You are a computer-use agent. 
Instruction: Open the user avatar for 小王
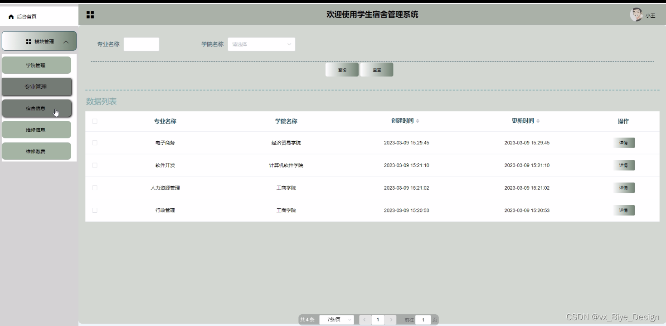[x=636, y=15]
